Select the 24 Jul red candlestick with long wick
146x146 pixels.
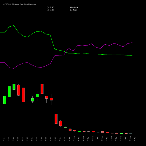click(x=42, y=89)
